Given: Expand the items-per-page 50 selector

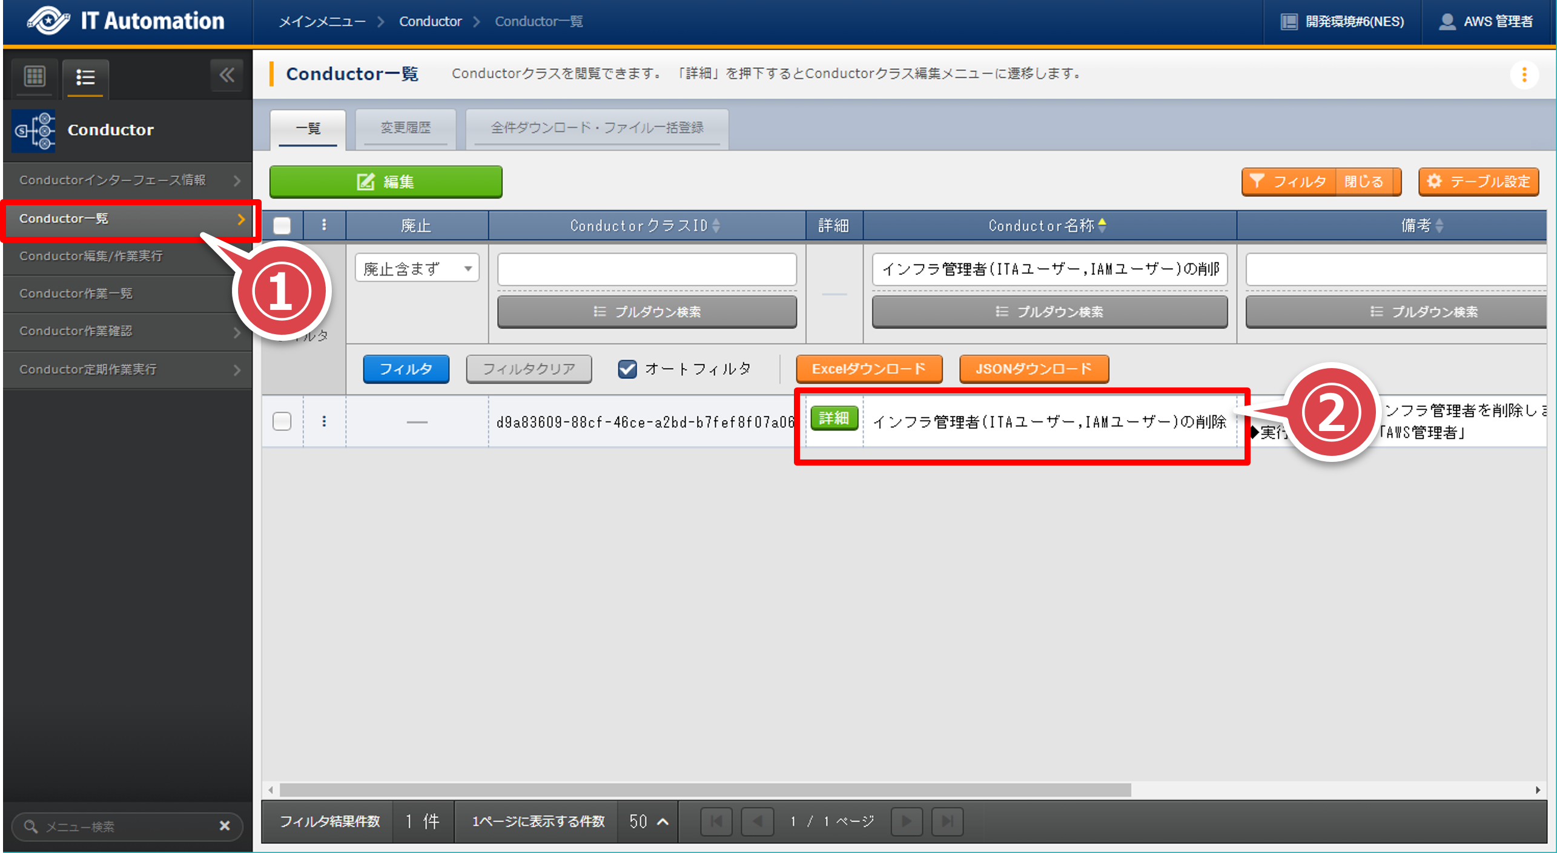Looking at the screenshot, I should pyautogui.click(x=647, y=822).
